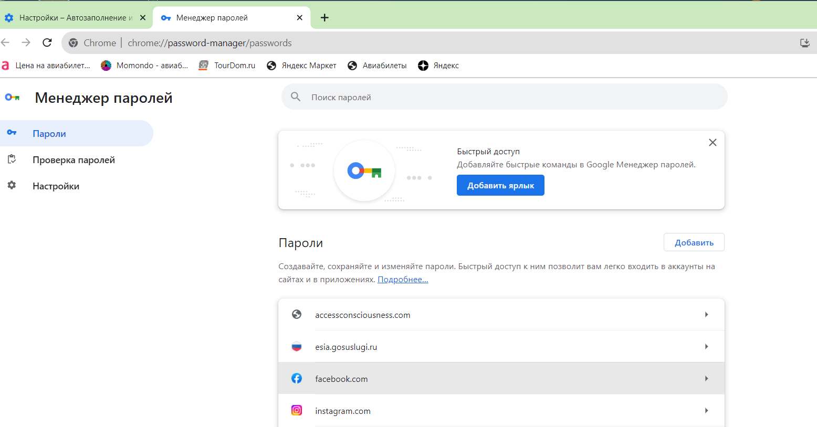Click the Добавить password button

[694, 242]
